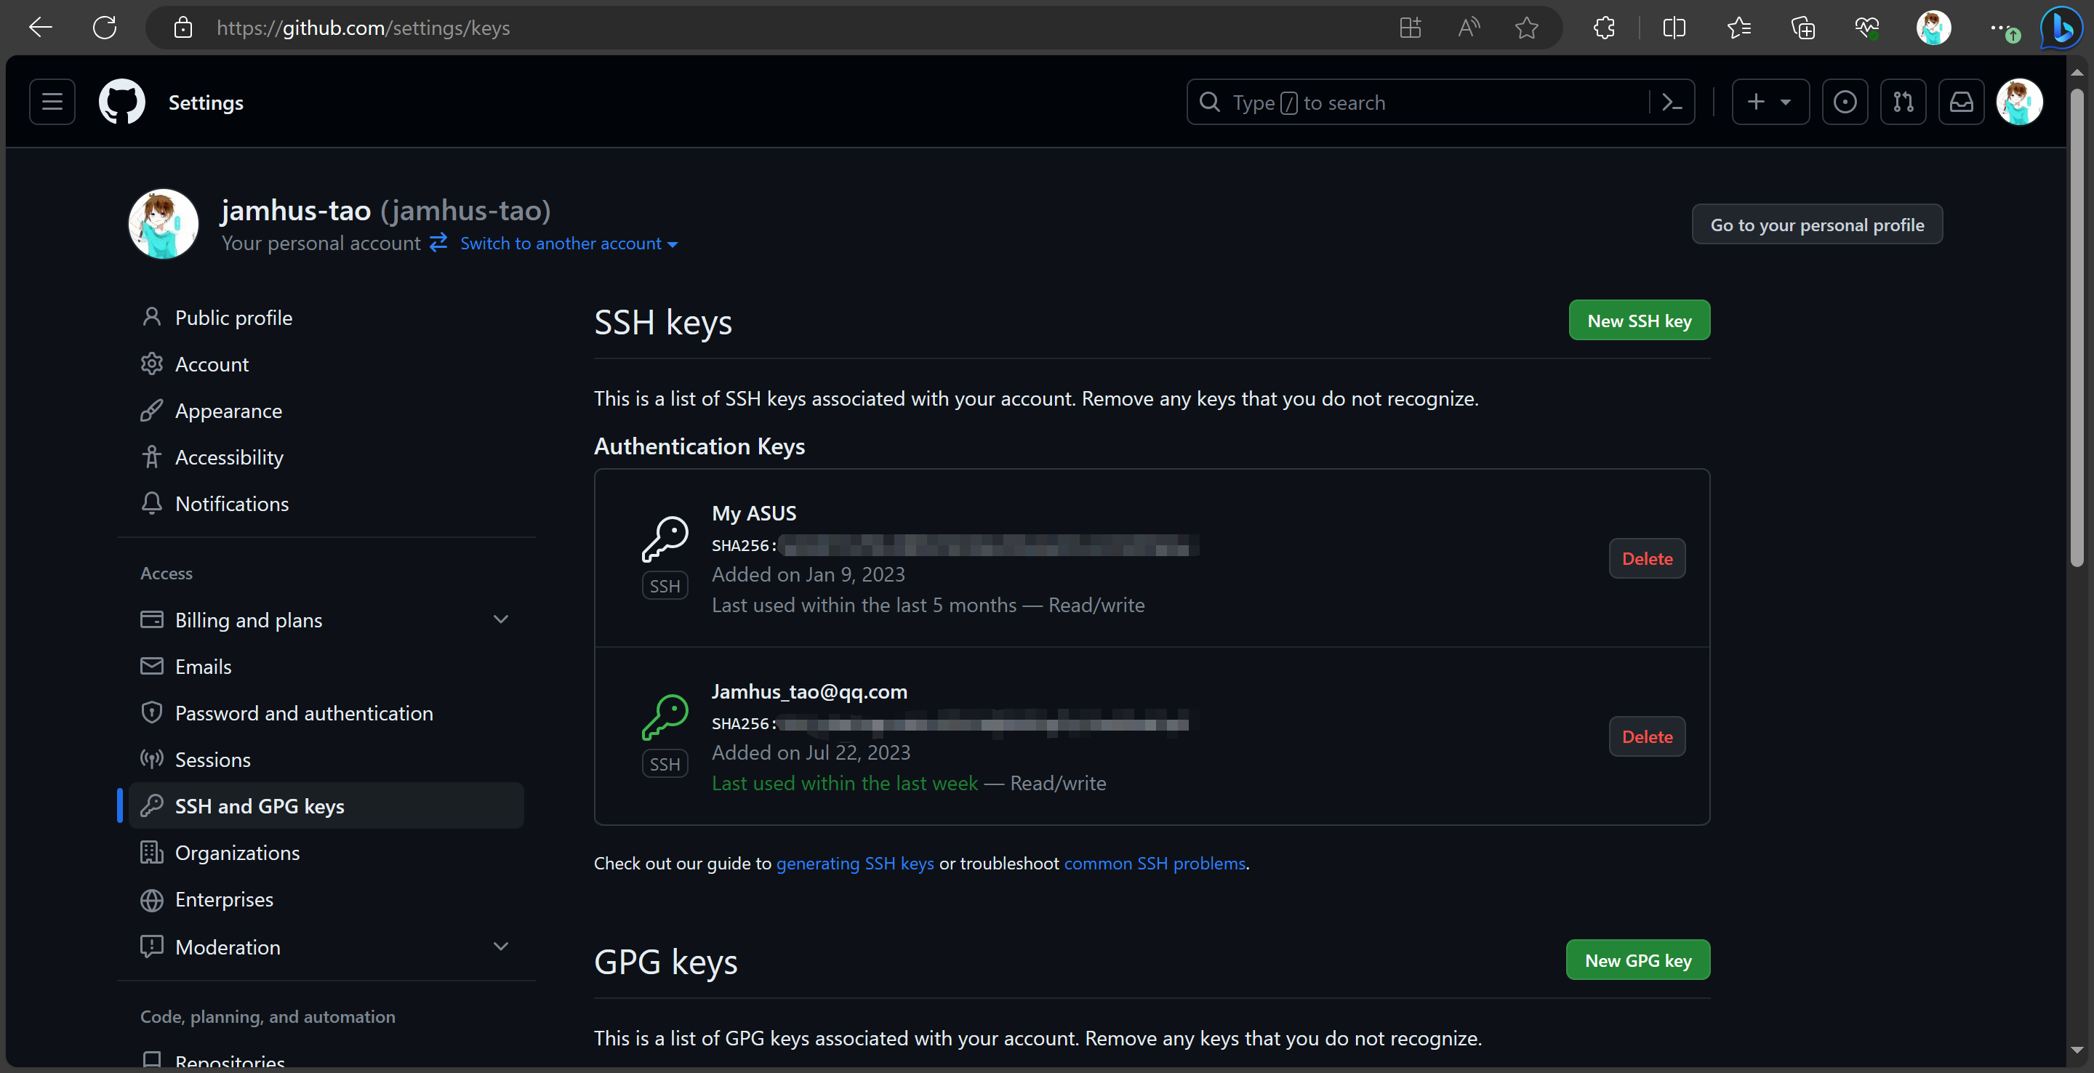Reload the page with the refresh icon
This screenshot has width=2094, height=1073.
tap(105, 28)
